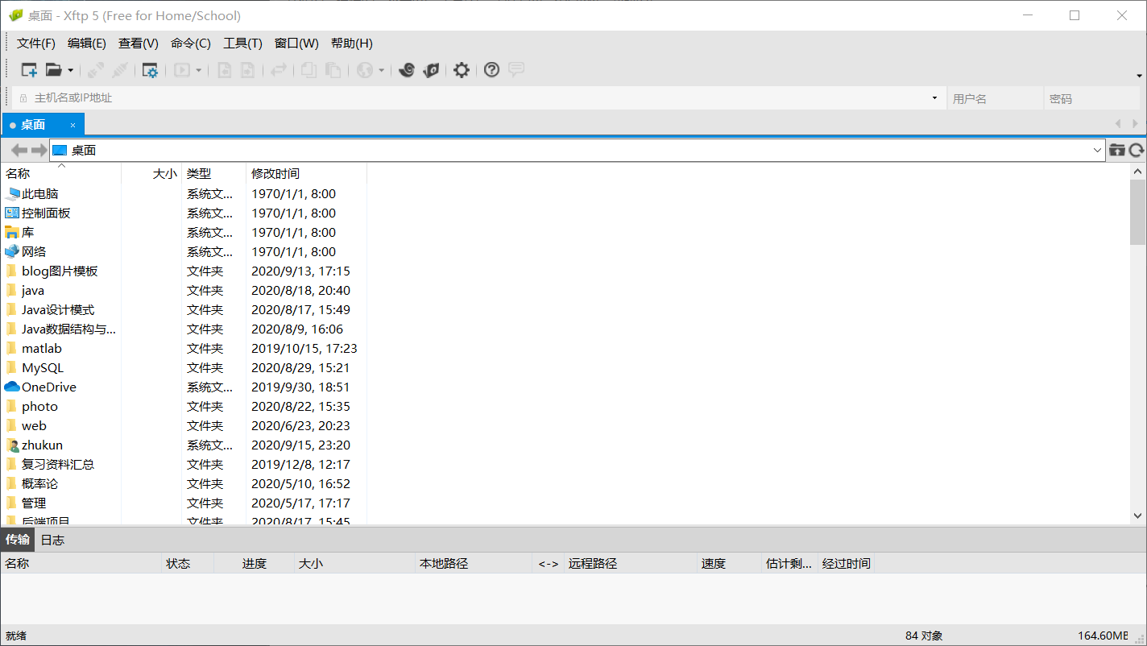Select the web folder
The height and width of the screenshot is (646, 1147).
[x=34, y=426]
